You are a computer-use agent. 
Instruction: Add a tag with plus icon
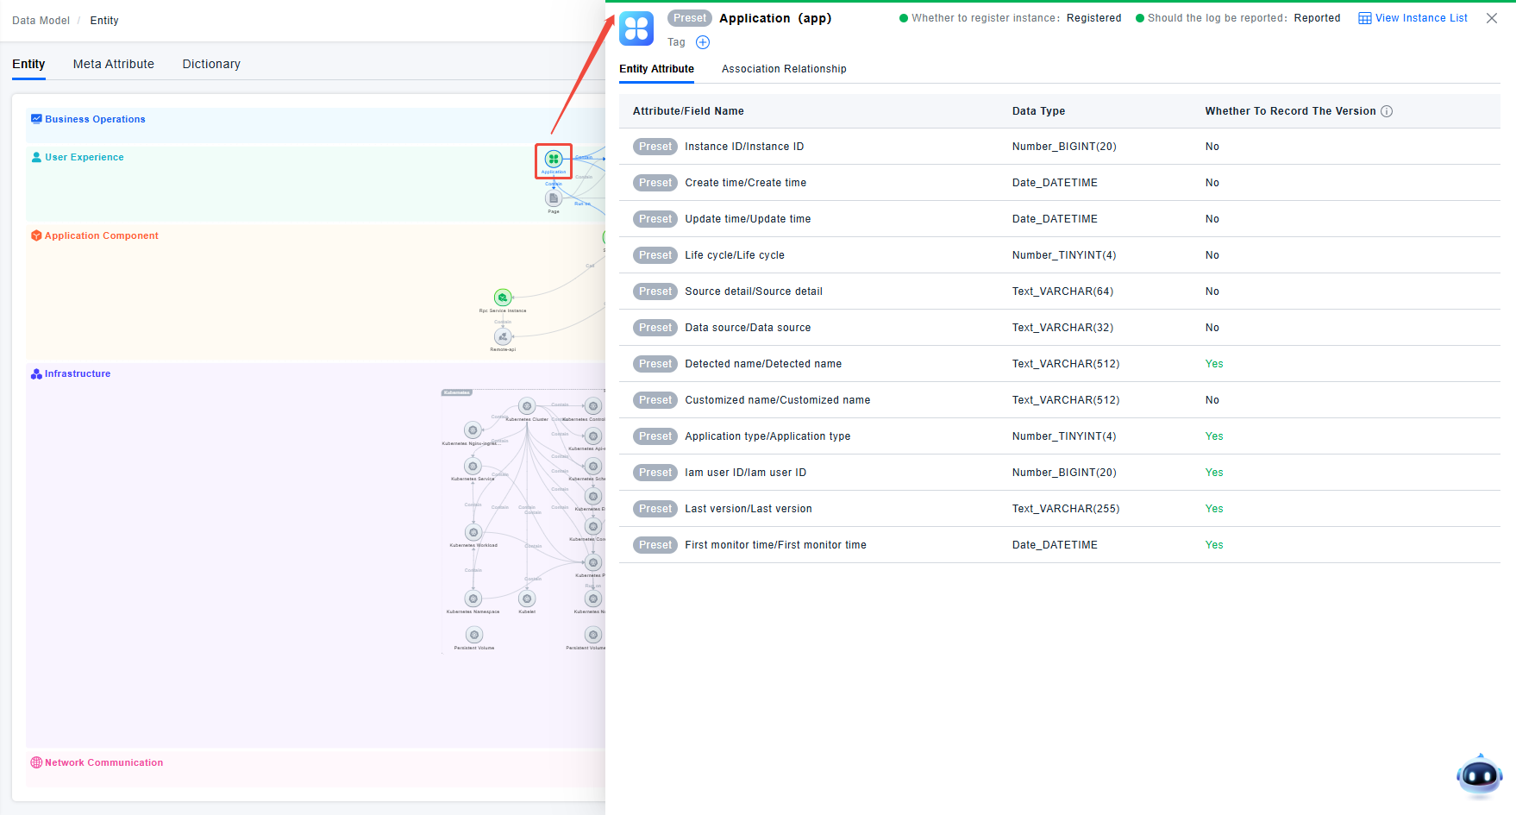point(703,42)
